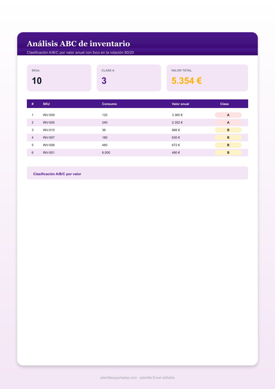Click the 'Valor anual' column header
Viewport: 275px width, 389px height.
(x=180, y=104)
